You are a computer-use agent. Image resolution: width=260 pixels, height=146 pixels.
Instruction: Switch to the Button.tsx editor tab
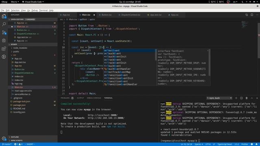(106, 15)
